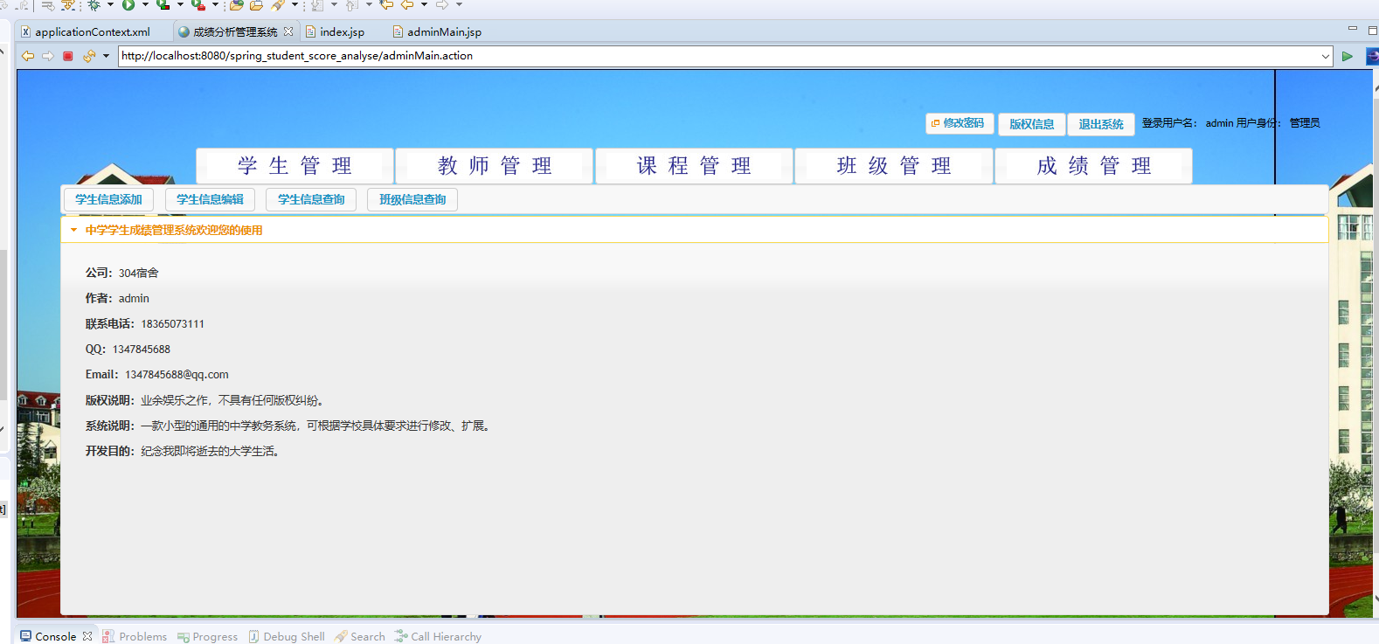Image resolution: width=1379 pixels, height=644 pixels.
Task: Open the Search view tab
Action: 360,636
